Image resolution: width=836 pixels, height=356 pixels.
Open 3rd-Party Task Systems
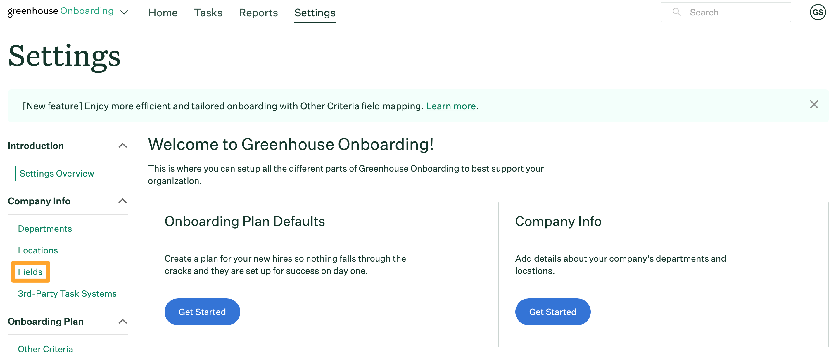tap(67, 294)
